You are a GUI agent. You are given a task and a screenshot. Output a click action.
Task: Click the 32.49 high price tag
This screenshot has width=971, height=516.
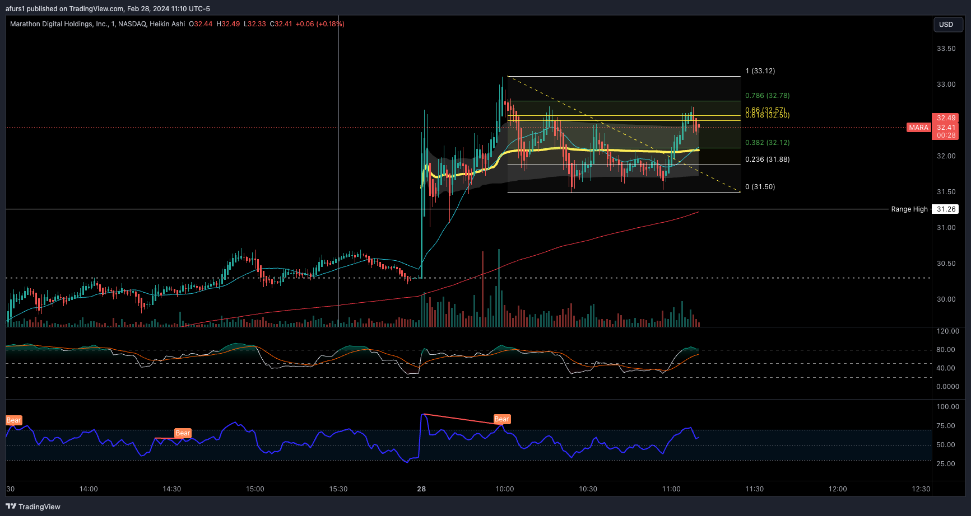point(946,118)
